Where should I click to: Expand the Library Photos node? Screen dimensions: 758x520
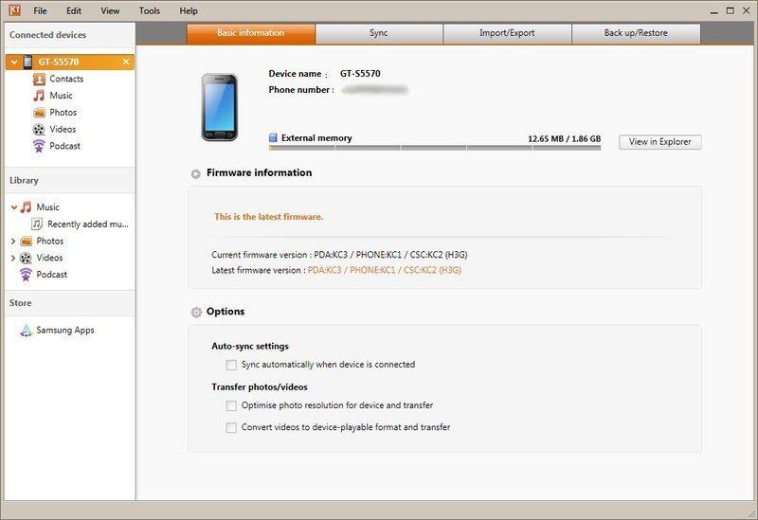pyautogui.click(x=13, y=242)
